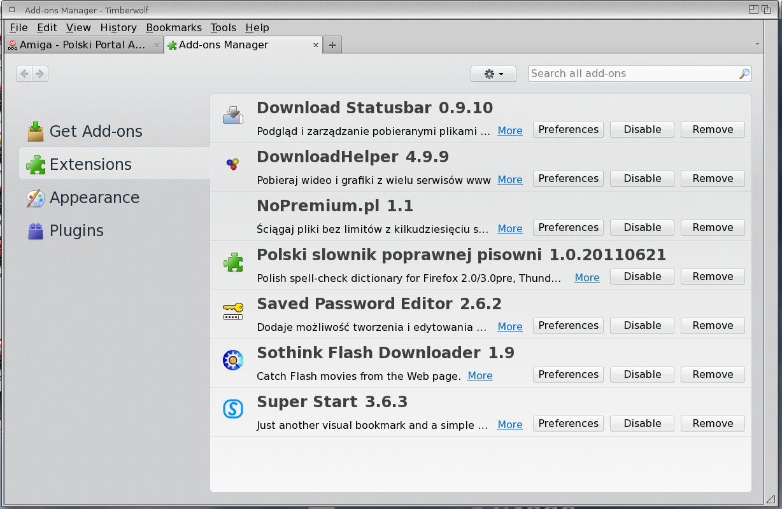The image size is (782, 509).
Task: Click the Polski slownik puzzle piece icon
Action: pyautogui.click(x=233, y=262)
